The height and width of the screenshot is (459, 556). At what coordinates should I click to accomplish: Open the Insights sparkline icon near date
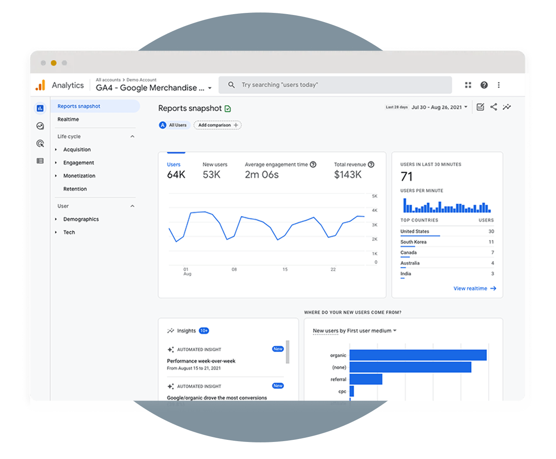click(x=506, y=107)
